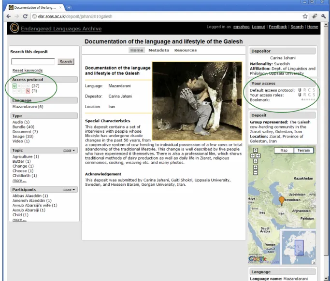The height and width of the screenshot is (281, 330).
Task: Filter by Bundle (40) type
Action: (23, 127)
